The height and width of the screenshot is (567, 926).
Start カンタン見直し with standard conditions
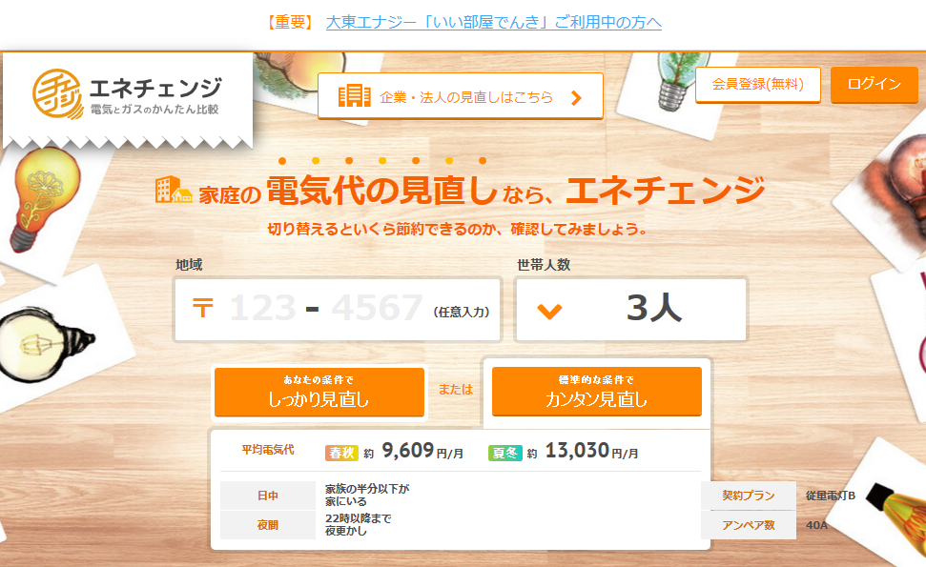point(596,391)
